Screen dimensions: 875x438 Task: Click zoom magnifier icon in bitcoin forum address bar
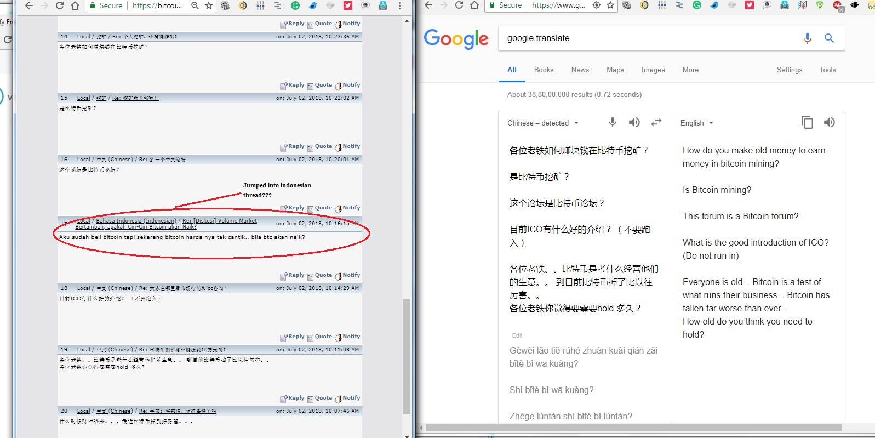tap(195, 5)
